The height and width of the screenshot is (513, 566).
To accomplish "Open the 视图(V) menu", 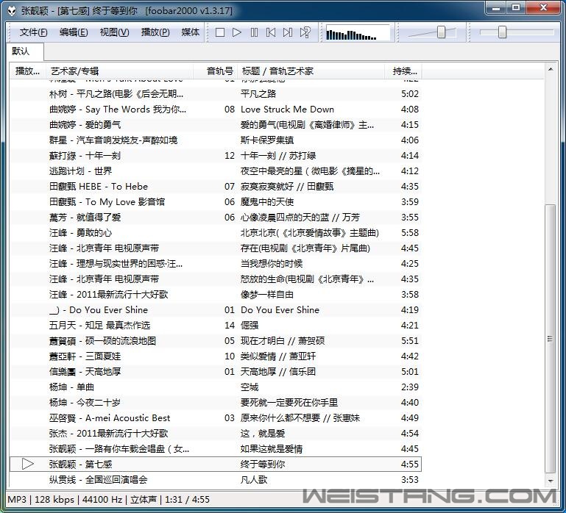I will pos(114,32).
